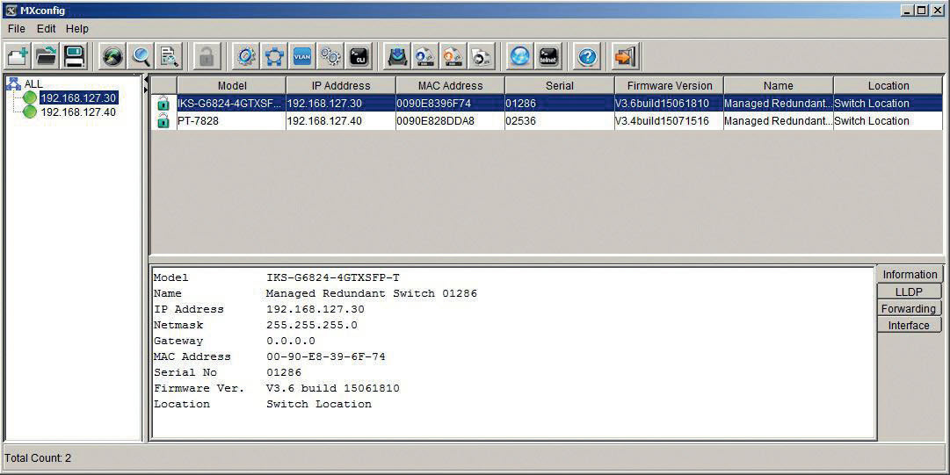Click the single blue gear settings icon
Screen dimensions: 950x475
coord(245,57)
